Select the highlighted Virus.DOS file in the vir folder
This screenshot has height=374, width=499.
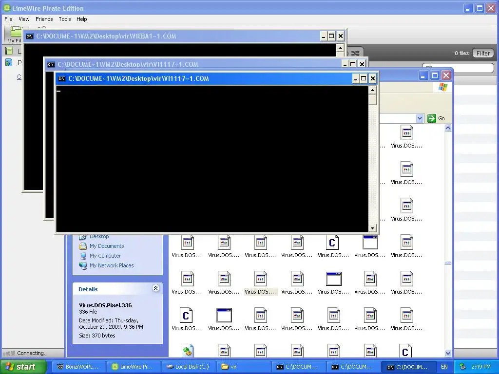(x=260, y=283)
